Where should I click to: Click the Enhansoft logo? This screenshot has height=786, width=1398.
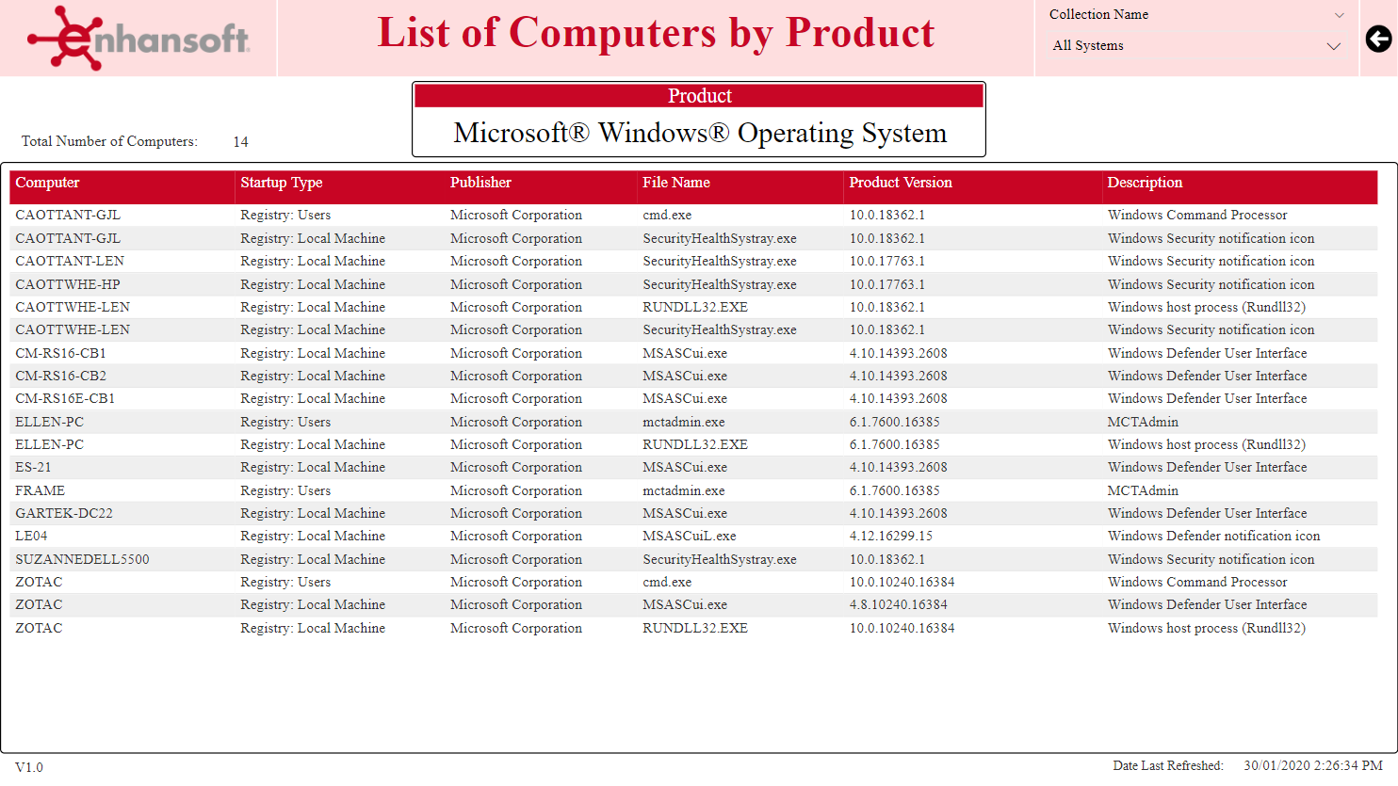(138, 38)
